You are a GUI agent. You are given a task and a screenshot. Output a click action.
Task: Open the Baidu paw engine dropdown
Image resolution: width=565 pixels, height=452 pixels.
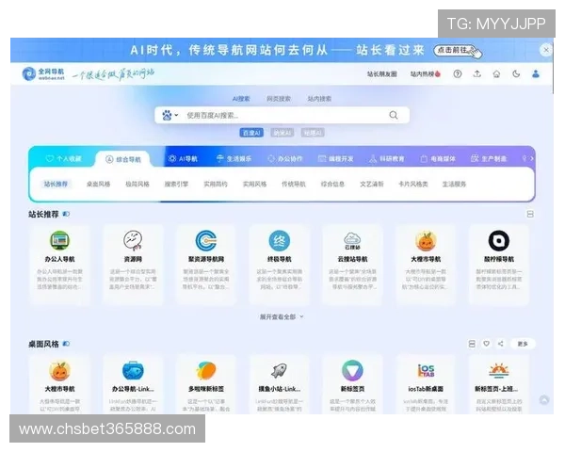170,115
